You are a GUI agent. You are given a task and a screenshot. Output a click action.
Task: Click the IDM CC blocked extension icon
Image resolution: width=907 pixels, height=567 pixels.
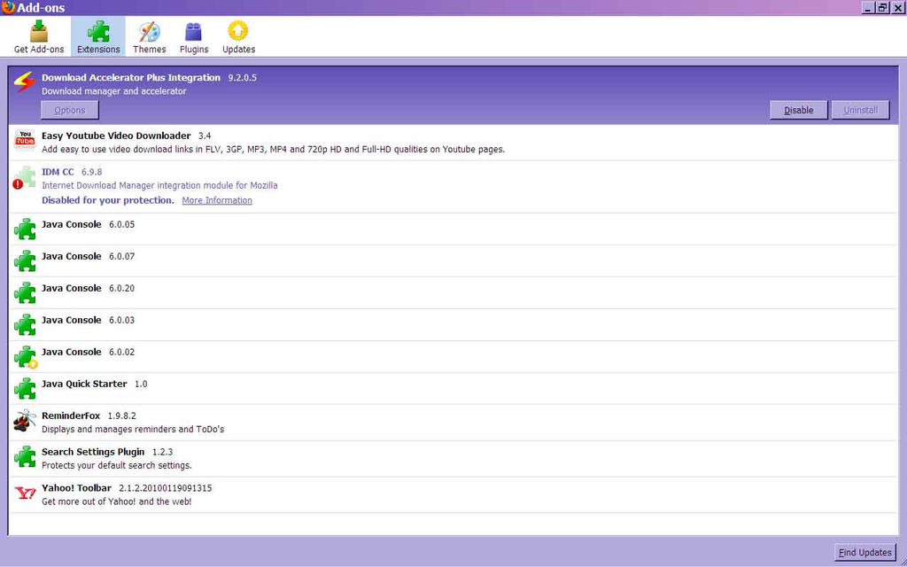point(24,177)
